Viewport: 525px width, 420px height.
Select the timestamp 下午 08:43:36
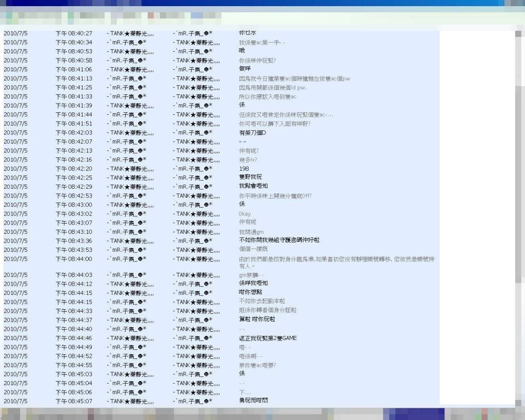pos(74,241)
